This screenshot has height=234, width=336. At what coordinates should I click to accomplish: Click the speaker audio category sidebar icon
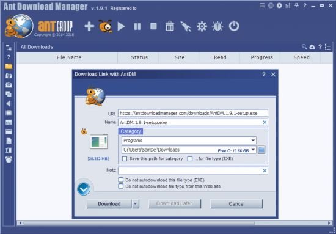(9, 104)
